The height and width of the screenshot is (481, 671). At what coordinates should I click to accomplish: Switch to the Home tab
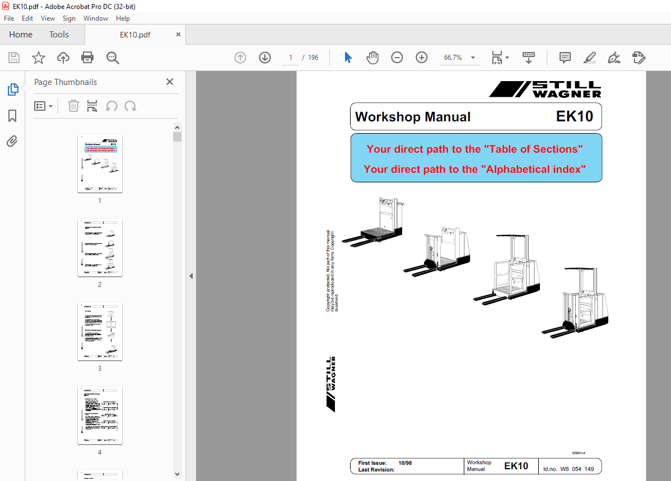pyautogui.click(x=21, y=35)
